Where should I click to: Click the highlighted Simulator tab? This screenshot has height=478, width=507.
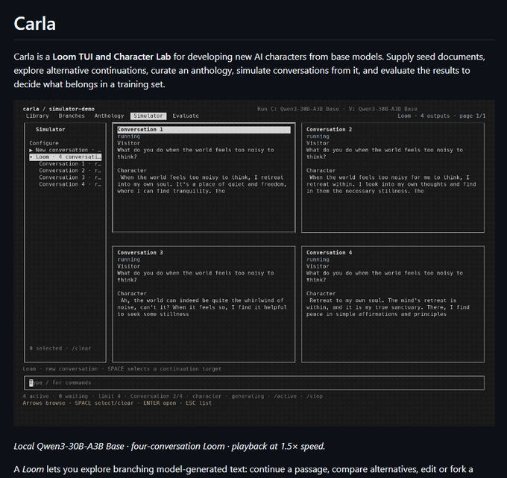pyautogui.click(x=148, y=116)
